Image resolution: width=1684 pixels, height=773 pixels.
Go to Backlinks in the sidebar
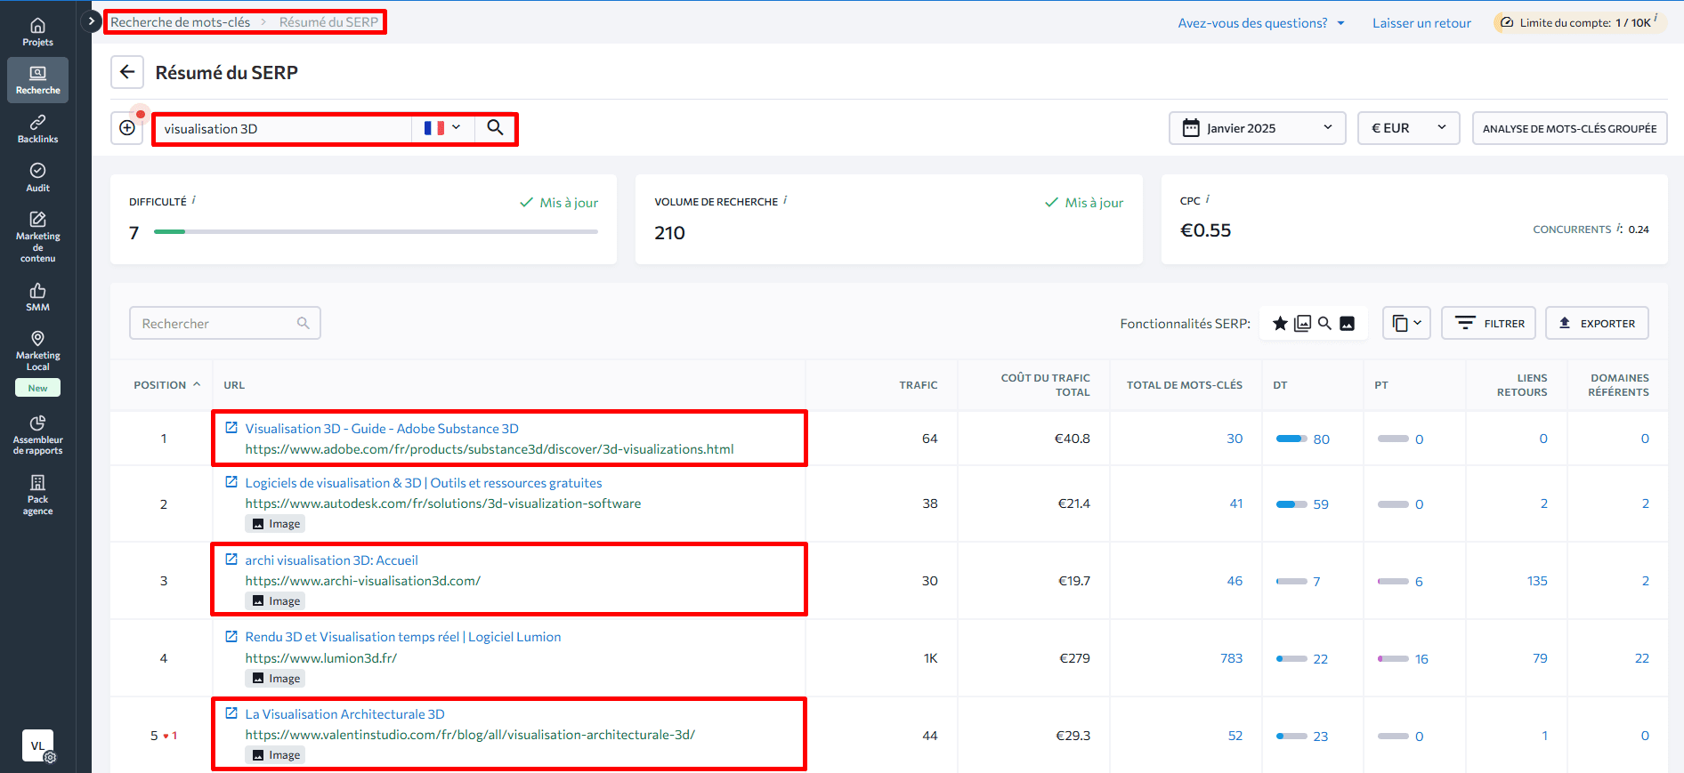(37, 129)
